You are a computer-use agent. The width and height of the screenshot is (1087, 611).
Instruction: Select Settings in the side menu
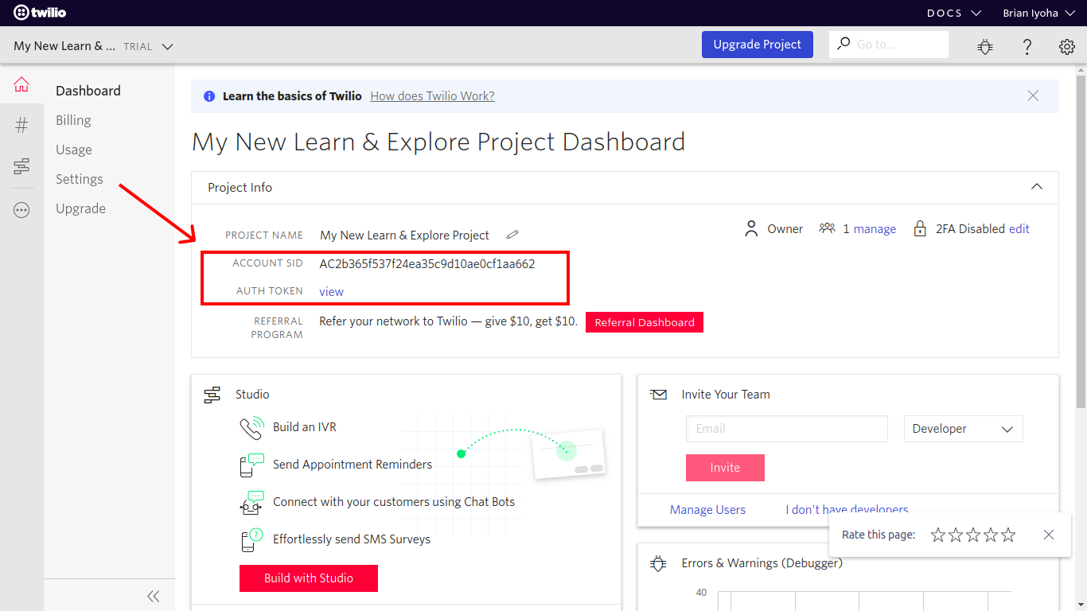(80, 179)
